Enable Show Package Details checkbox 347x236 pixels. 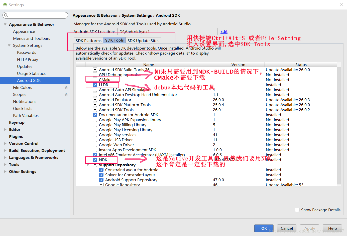pyautogui.click(x=297, y=210)
